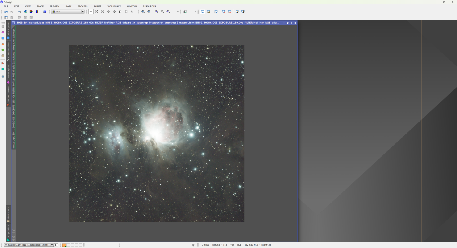457x248 pixels.
Task: Open the PROCESS menu
Action: [83, 6]
